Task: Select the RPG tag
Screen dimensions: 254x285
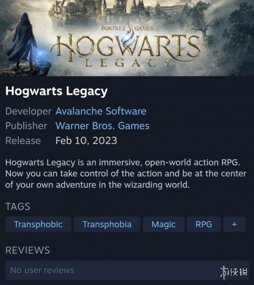Action: tap(204, 224)
